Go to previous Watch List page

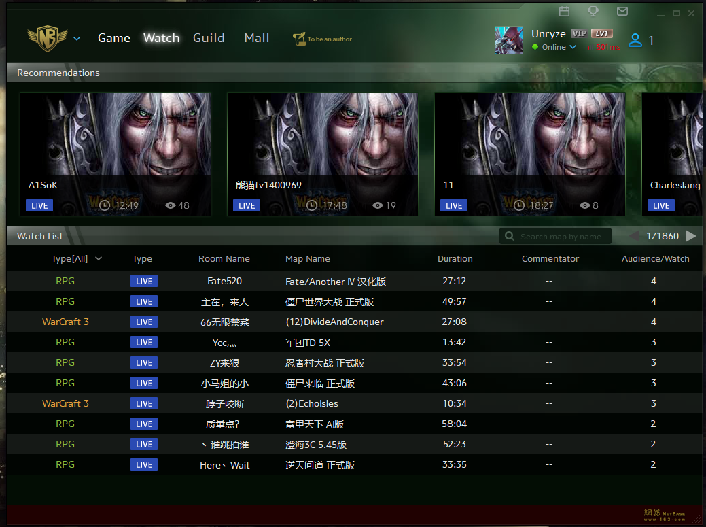(634, 235)
